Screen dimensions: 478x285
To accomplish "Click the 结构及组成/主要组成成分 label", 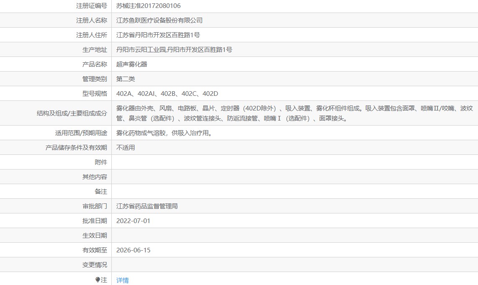I will coord(72,113).
